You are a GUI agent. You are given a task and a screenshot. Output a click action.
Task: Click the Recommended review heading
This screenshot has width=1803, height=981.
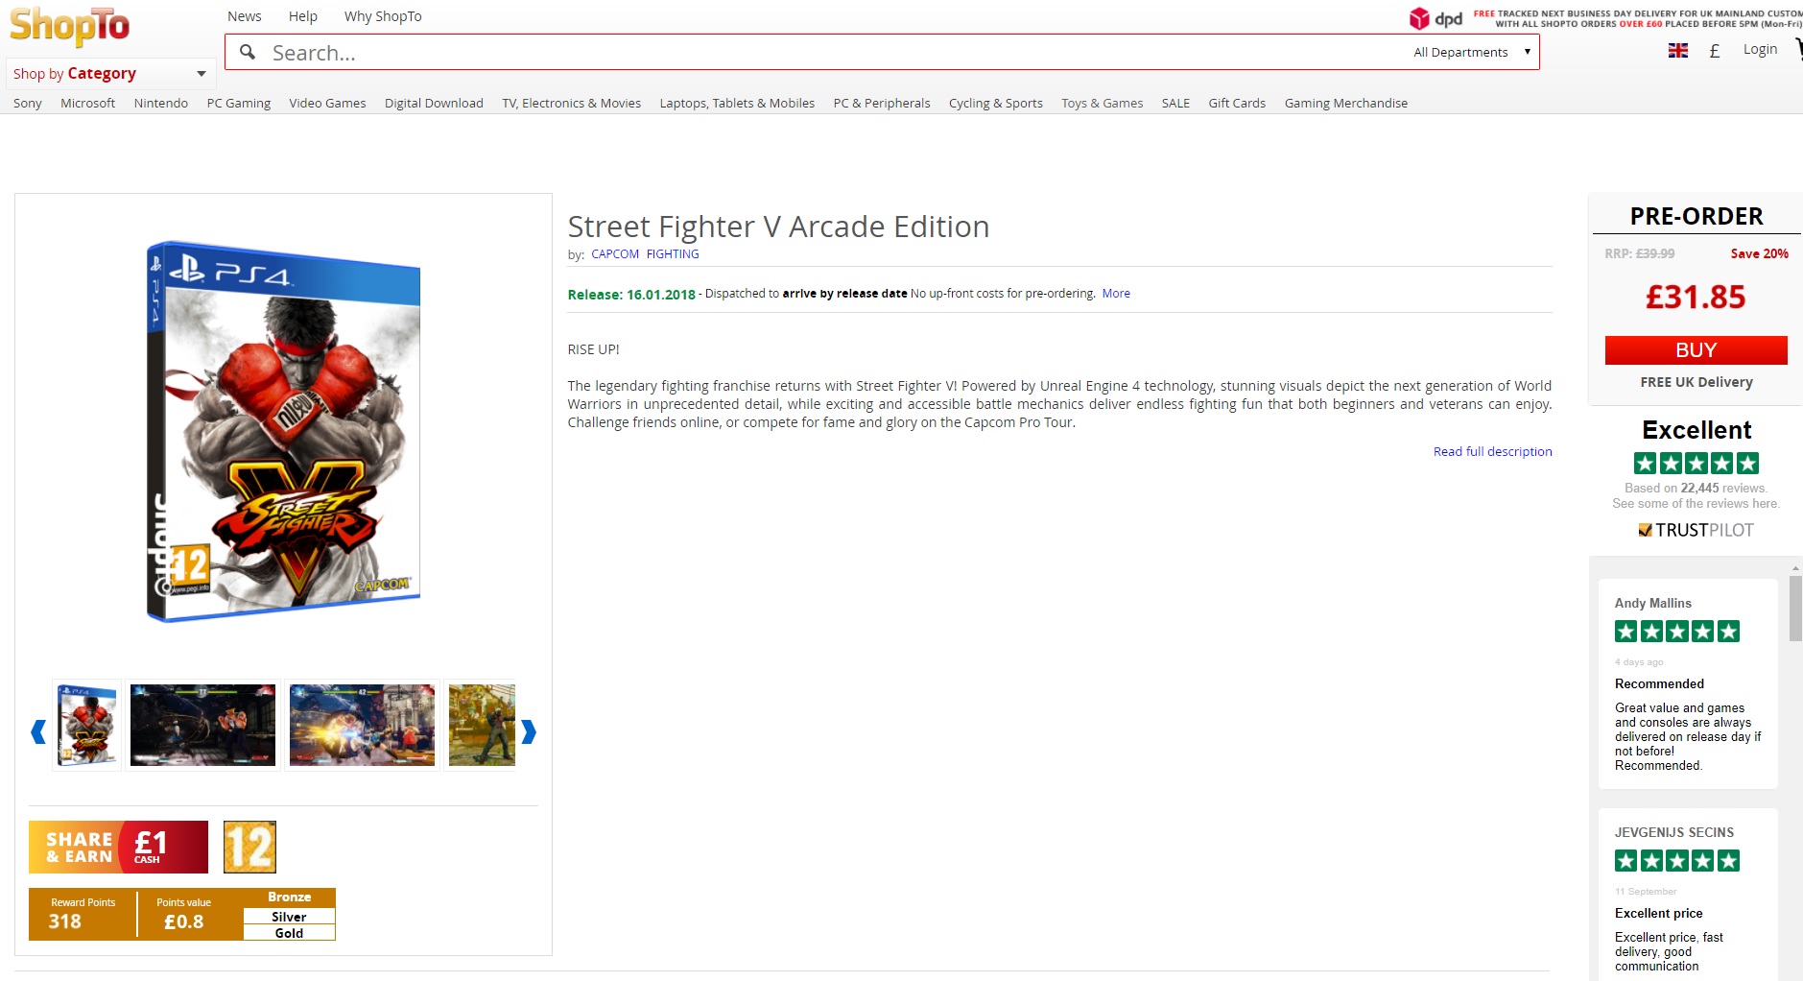(1659, 683)
